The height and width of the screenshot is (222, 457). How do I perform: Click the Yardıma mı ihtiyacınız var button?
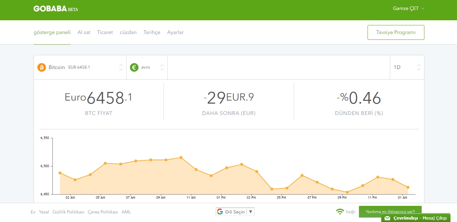click(x=390, y=212)
